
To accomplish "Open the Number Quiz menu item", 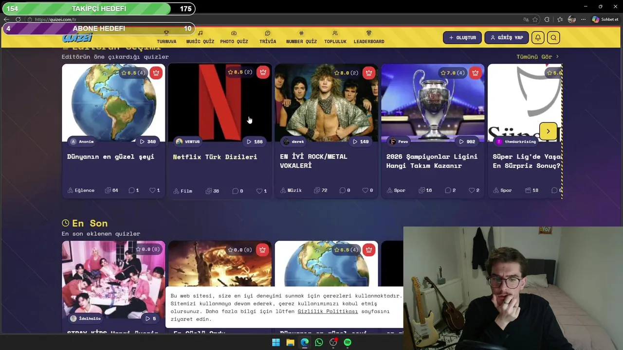I will point(301,37).
